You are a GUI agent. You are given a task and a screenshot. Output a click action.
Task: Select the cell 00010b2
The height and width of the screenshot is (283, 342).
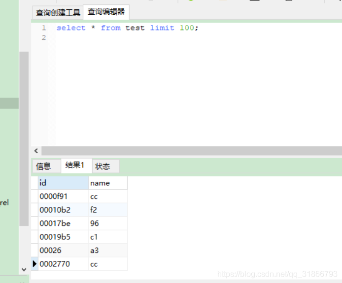coord(63,210)
